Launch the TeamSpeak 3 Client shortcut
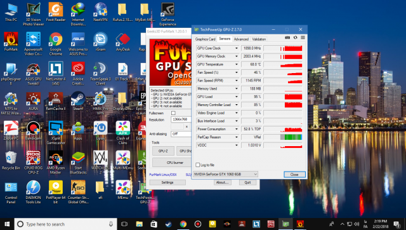406x230 pixels. 100,74
